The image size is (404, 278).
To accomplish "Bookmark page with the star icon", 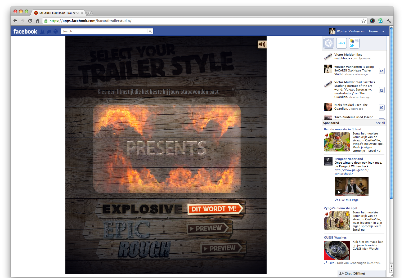I will click(x=363, y=21).
